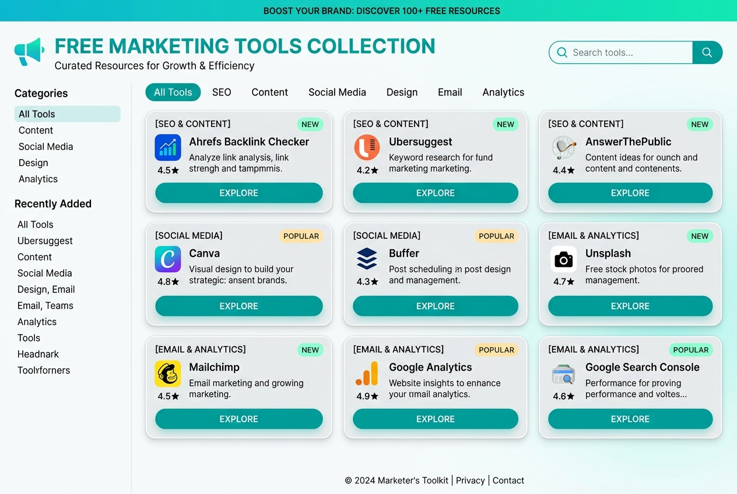Open Content under Recently Added
This screenshot has width=737, height=494.
click(x=34, y=257)
